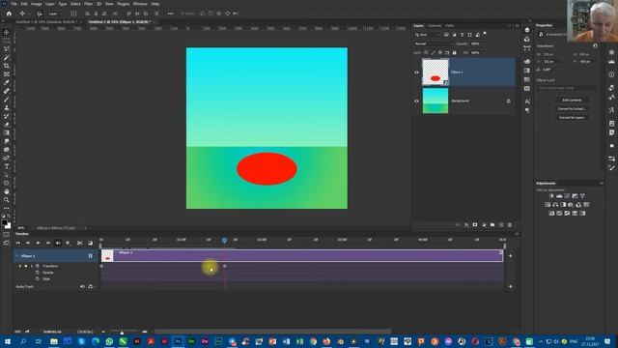
Task: Select the Eyedropper tool
Action: tap(7, 82)
